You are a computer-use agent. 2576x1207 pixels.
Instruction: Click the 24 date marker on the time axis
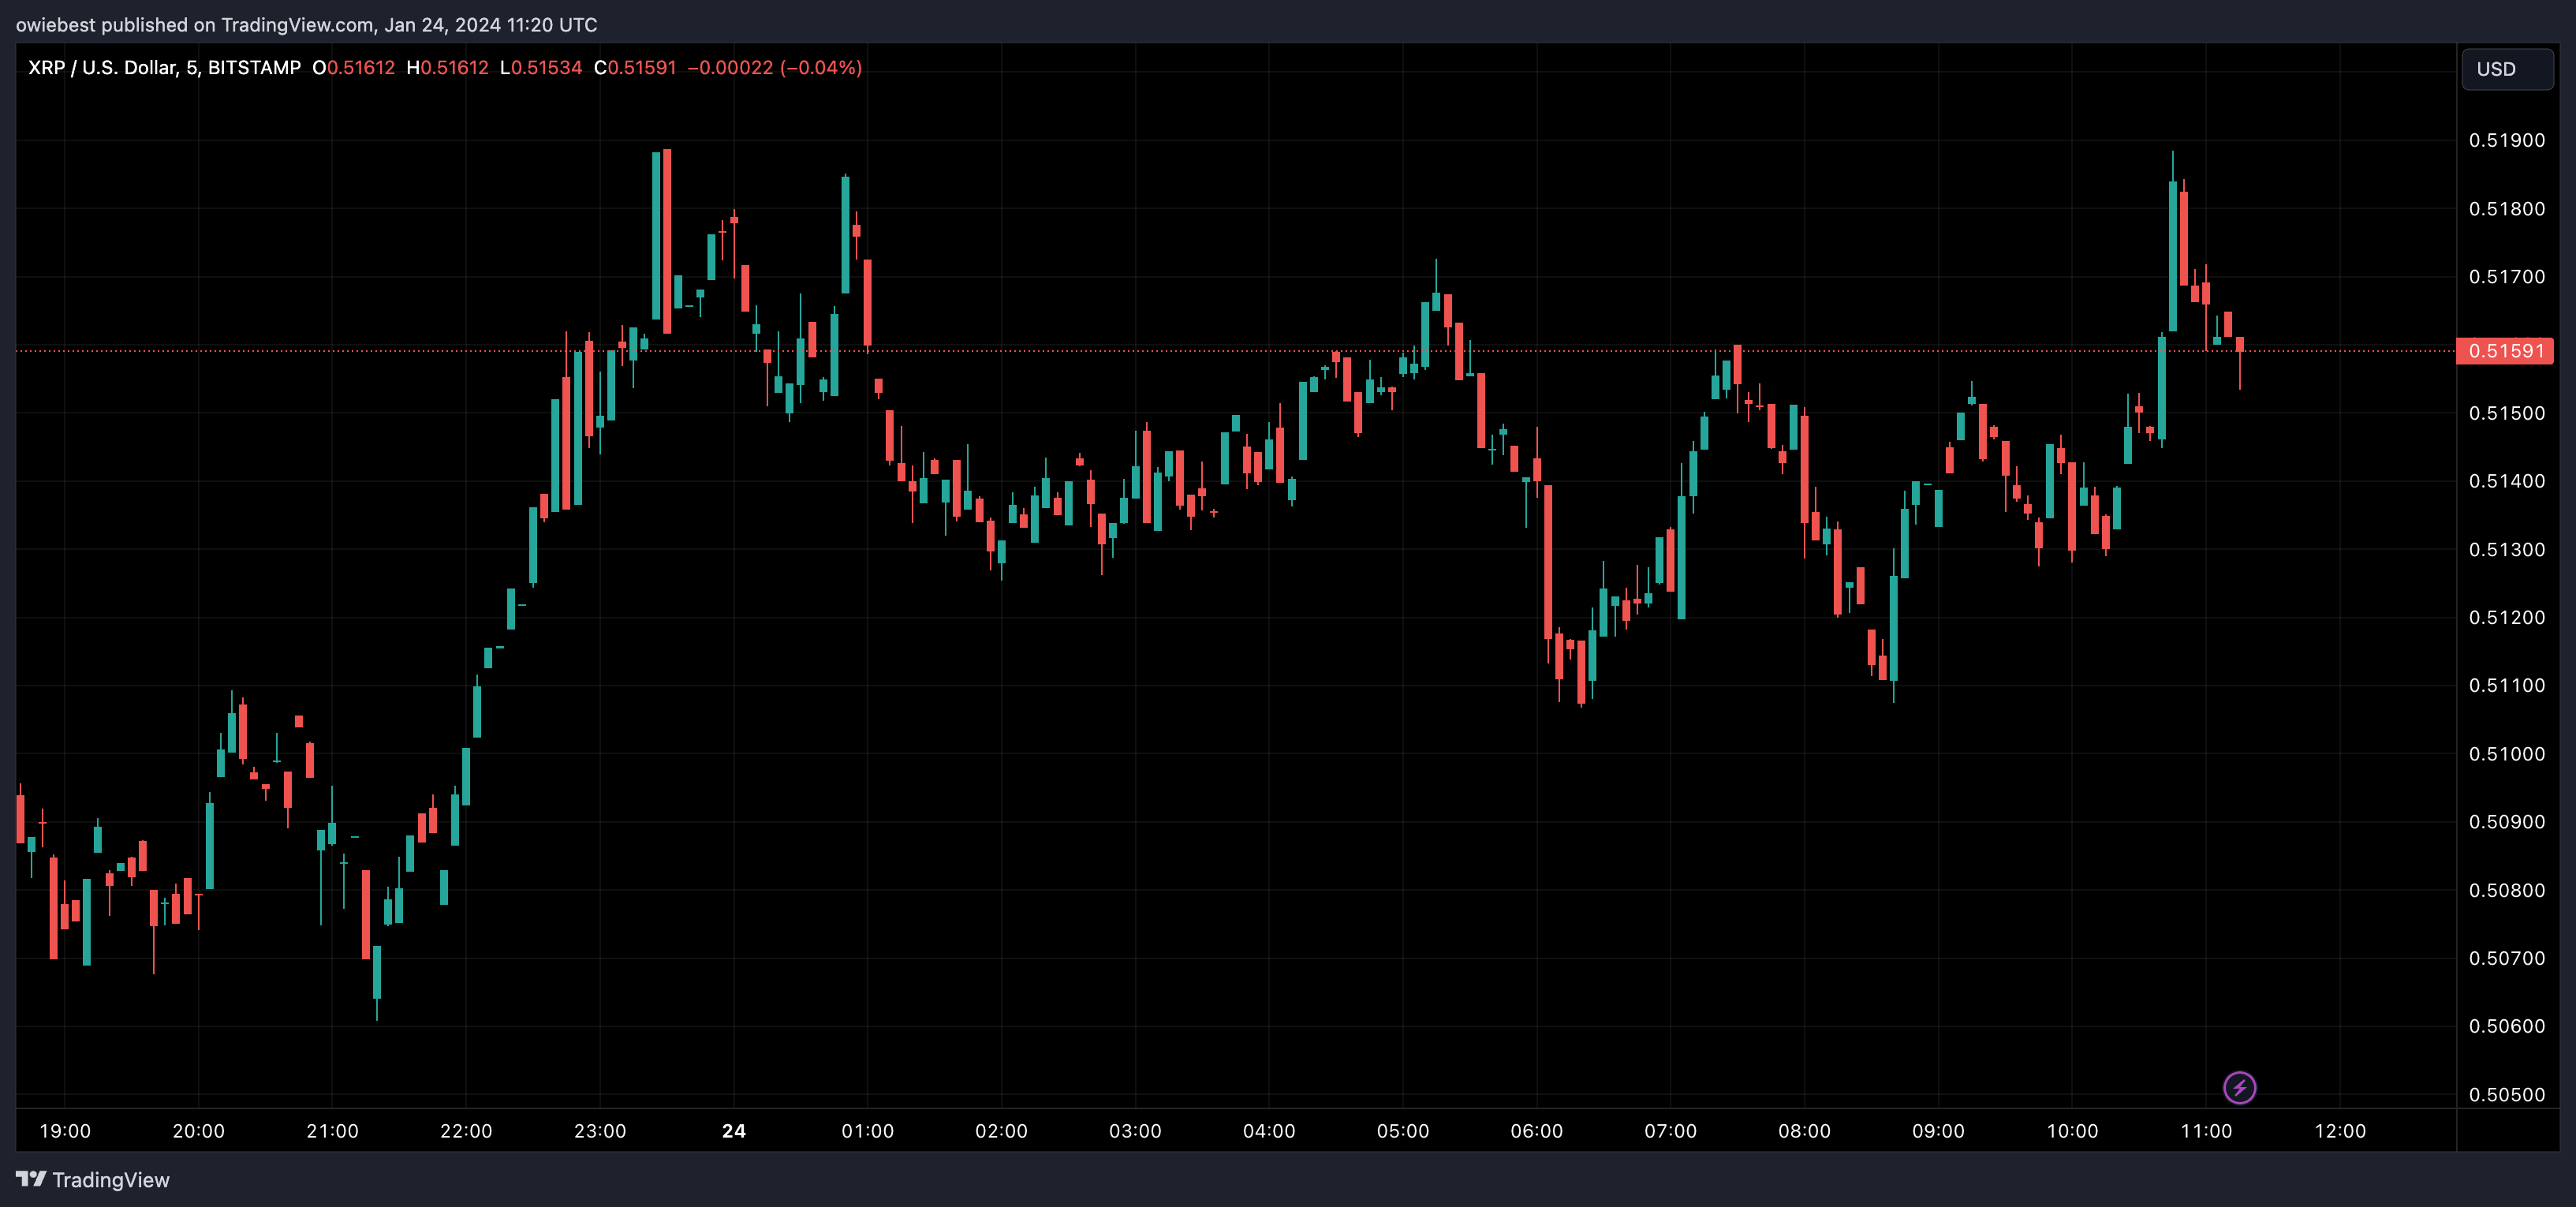tap(733, 1131)
